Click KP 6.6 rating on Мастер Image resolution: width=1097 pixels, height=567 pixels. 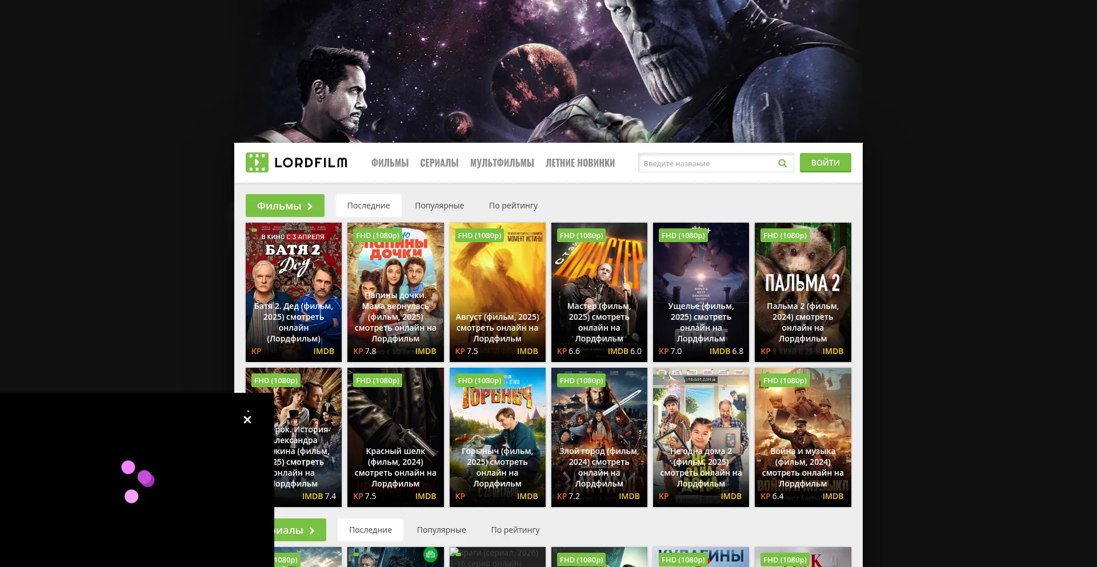point(568,351)
